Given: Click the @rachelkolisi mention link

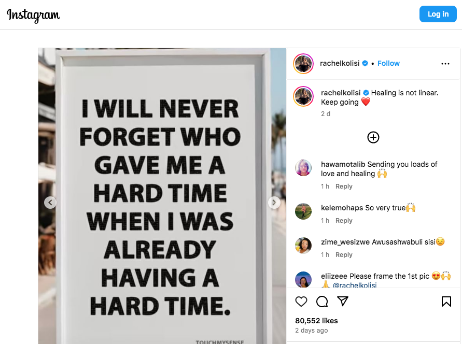Looking at the screenshot, I should click(355, 285).
